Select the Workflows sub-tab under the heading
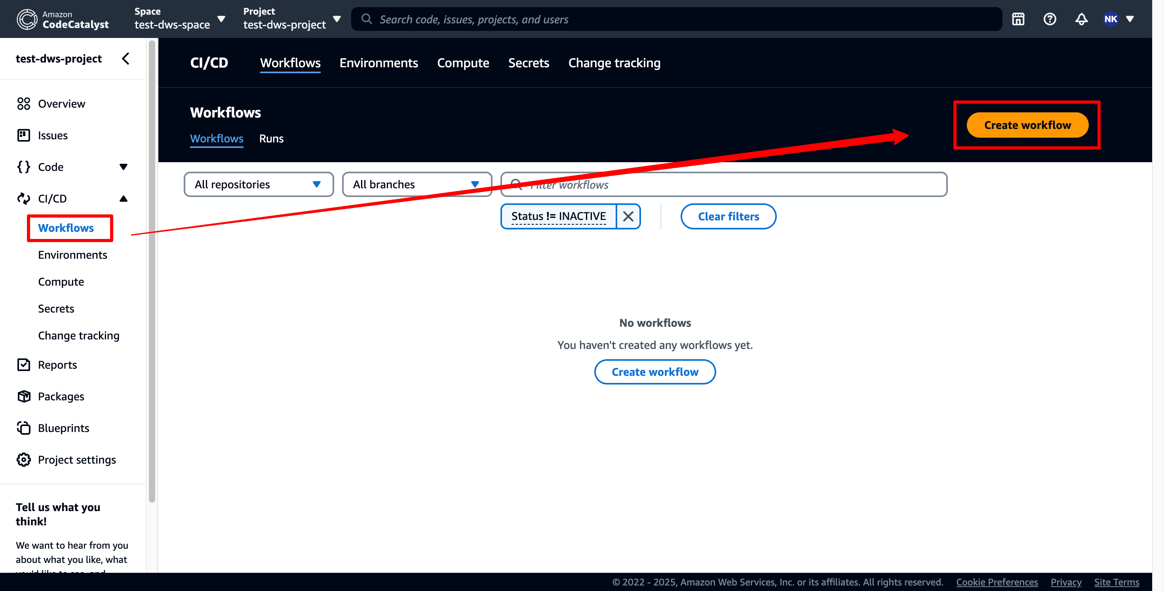This screenshot has height=591, width=1164. point(217,138)
